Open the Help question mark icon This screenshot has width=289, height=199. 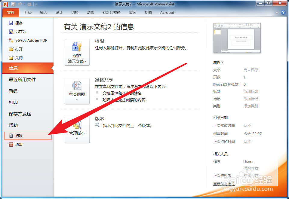283,12
